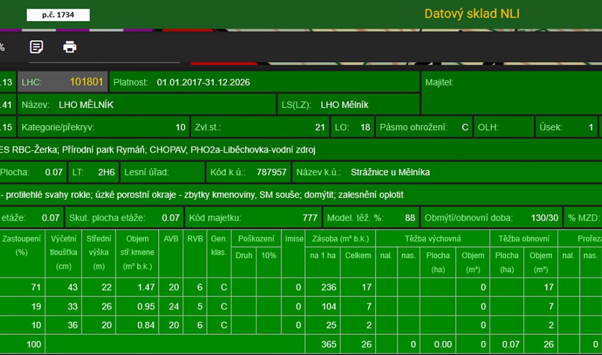Click forest type code 2H6
The width and height of the screenshot is (602, 355).
click(106, 172)
